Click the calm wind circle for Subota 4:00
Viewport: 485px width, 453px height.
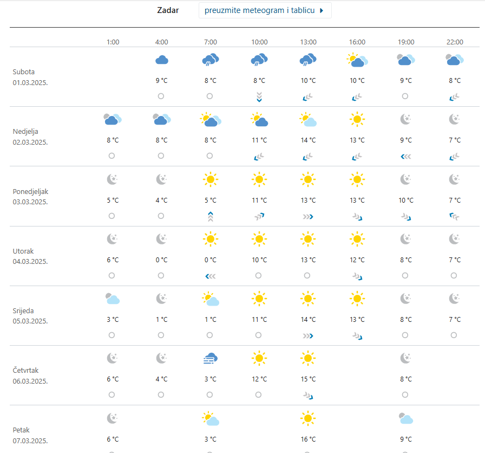161,96
